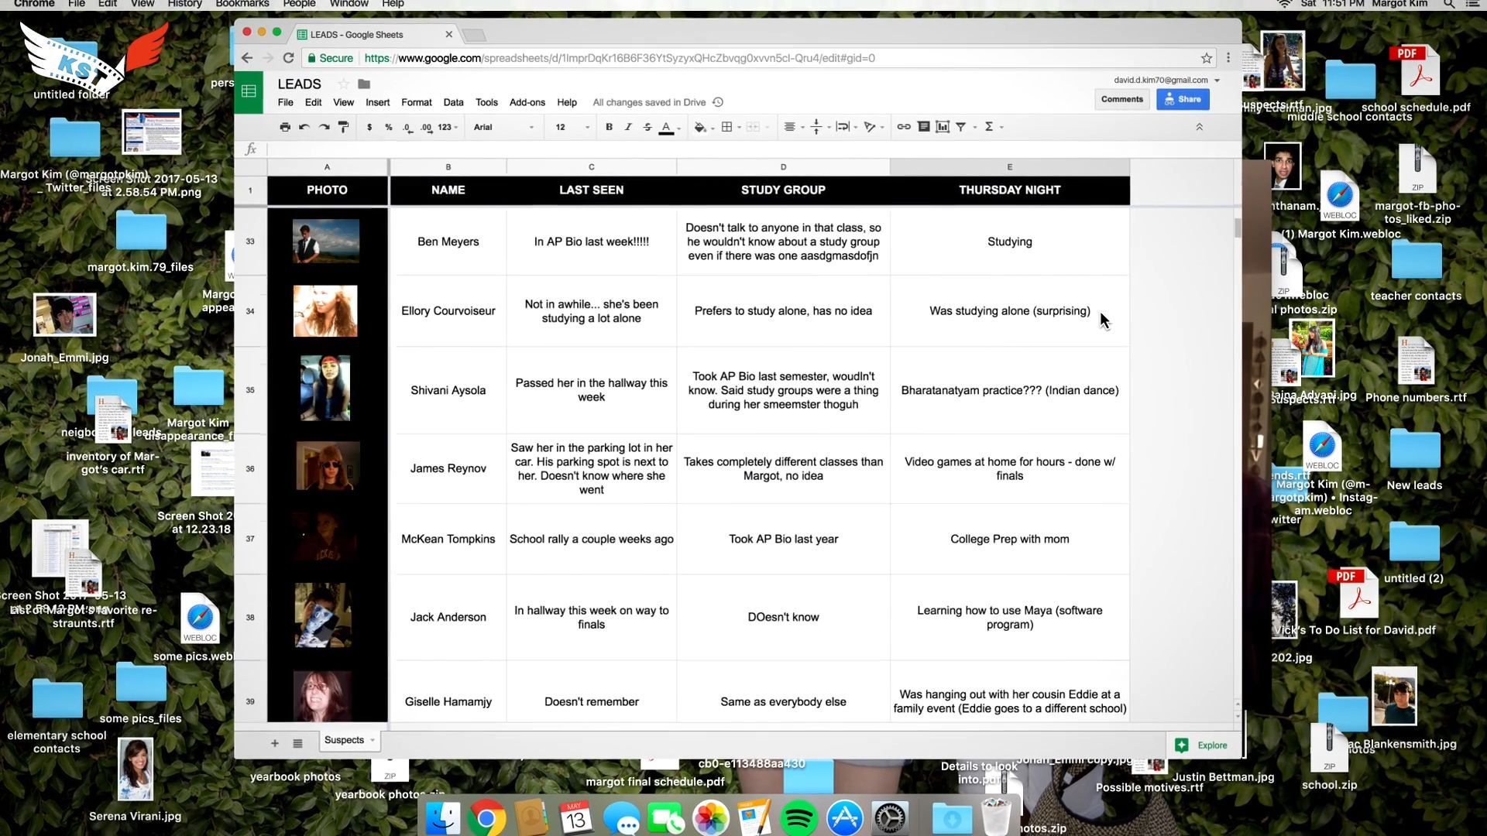The width and height of the screenshot is (1487, 836).
Task: Open the borders tool
Action: pos(727,127)
